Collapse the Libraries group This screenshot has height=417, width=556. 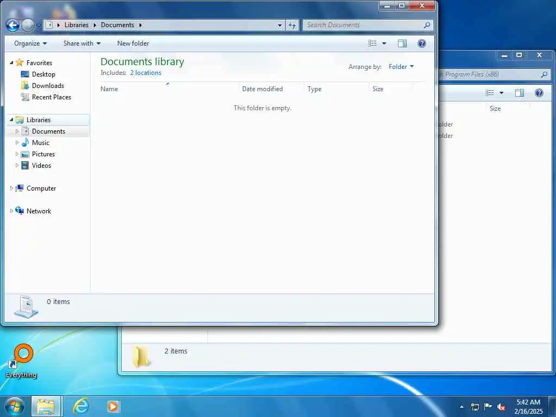[11, 120]
